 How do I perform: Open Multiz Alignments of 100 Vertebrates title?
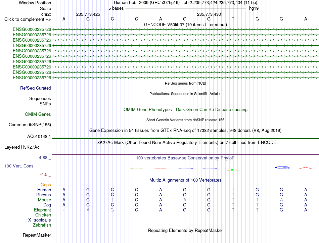(x=185, y=180)
